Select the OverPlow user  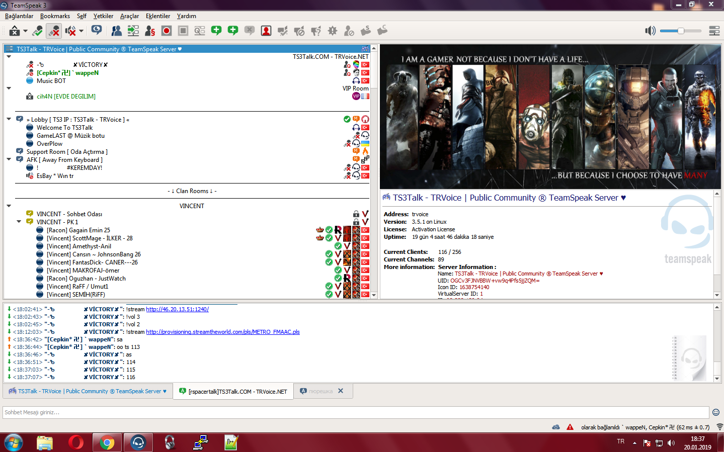coord(49,144)
